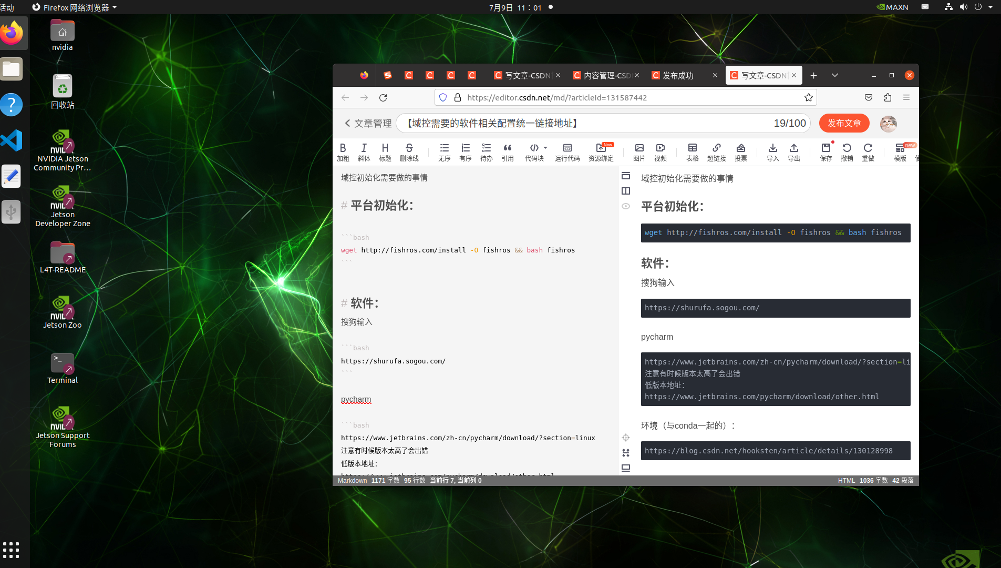Open a new Firefox tab
Viewport: 1001px width, 568px height.
point(813,75)
